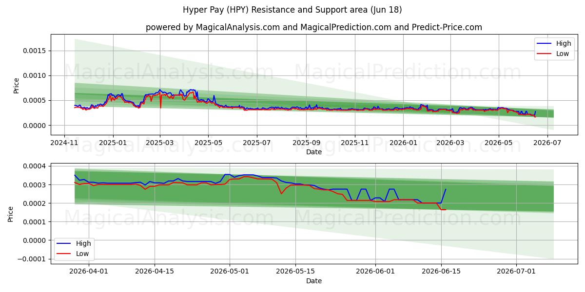Click the top chart y-axis value '0.0000'
The height and width of the screenshot is (292, 585).
[35, 126]
